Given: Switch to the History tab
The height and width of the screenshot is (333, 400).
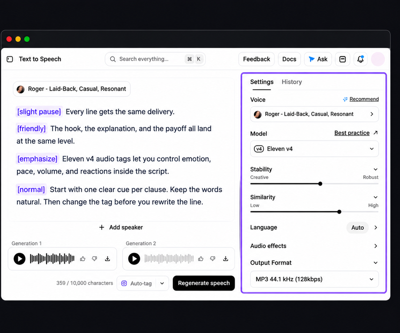Looking at the screenshot, I should (x=292, y=82).
